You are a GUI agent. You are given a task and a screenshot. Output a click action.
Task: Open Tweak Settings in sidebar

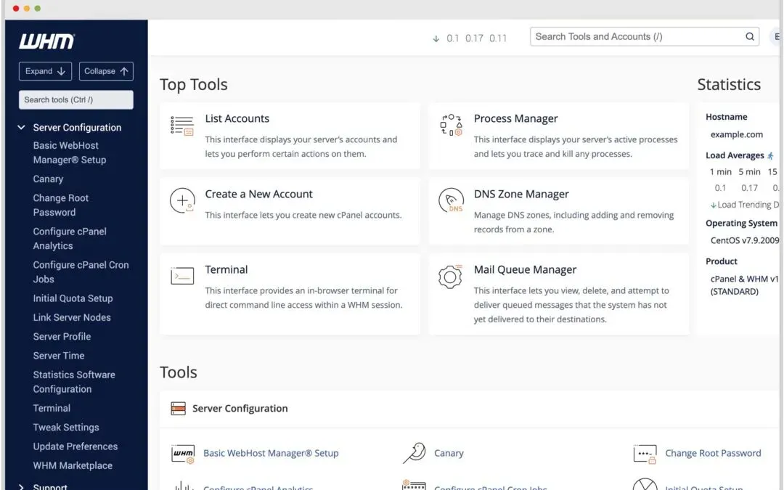66,428
